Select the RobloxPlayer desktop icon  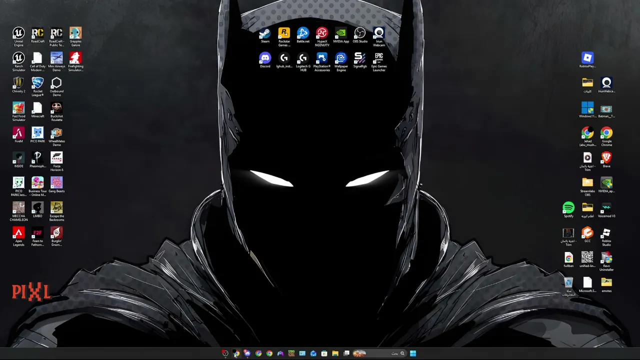coord(587,60)
